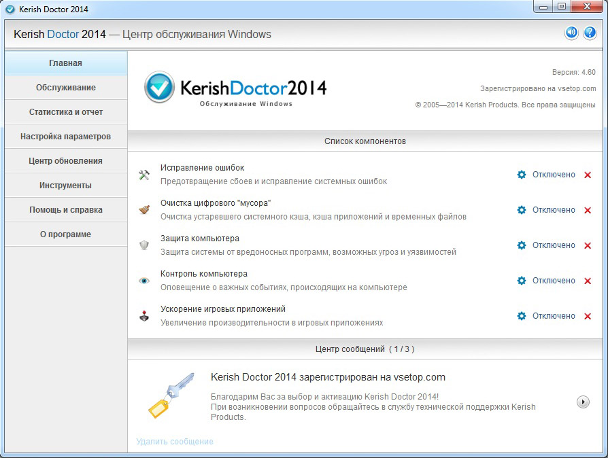Enable Исправление ошибок via Отключено link
Screen dimensions: 608x458
[554, 175]
